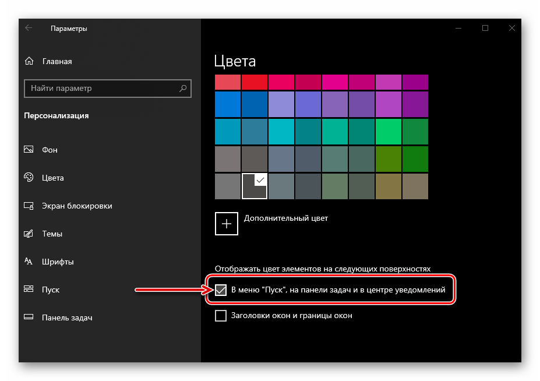Go to Панель задач settings
540x381 pixels.
(67, 317)
